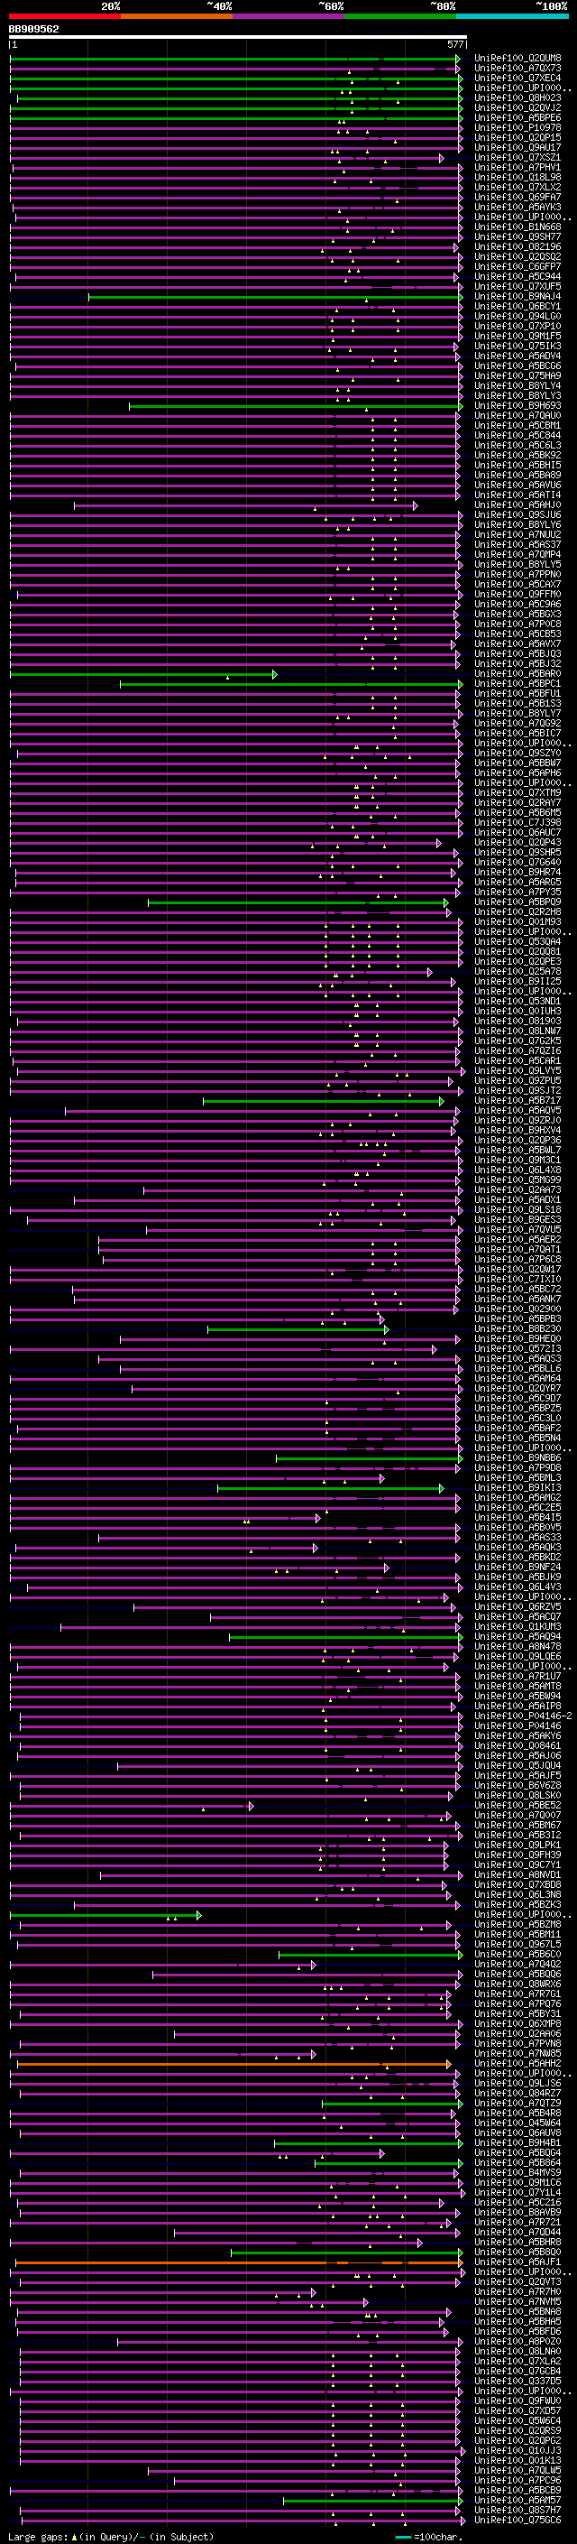
Task: Open hit UniRef100_Q2QUM8
Action: (x=517, y=59)
